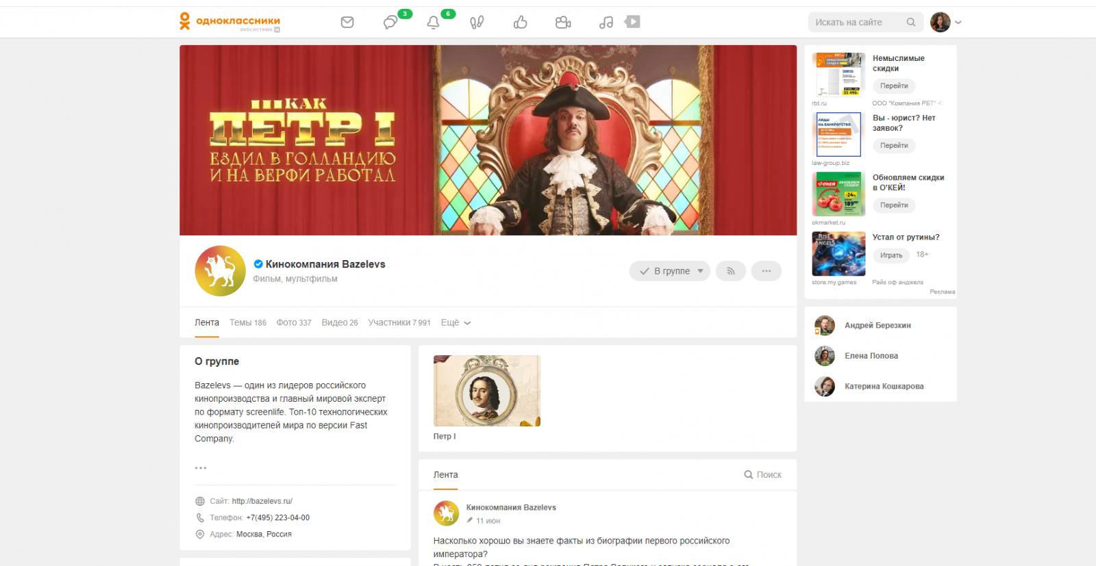1096x566 pixels.
Task: Open Андрей Березкин's profile
Action: pos(877,325)
